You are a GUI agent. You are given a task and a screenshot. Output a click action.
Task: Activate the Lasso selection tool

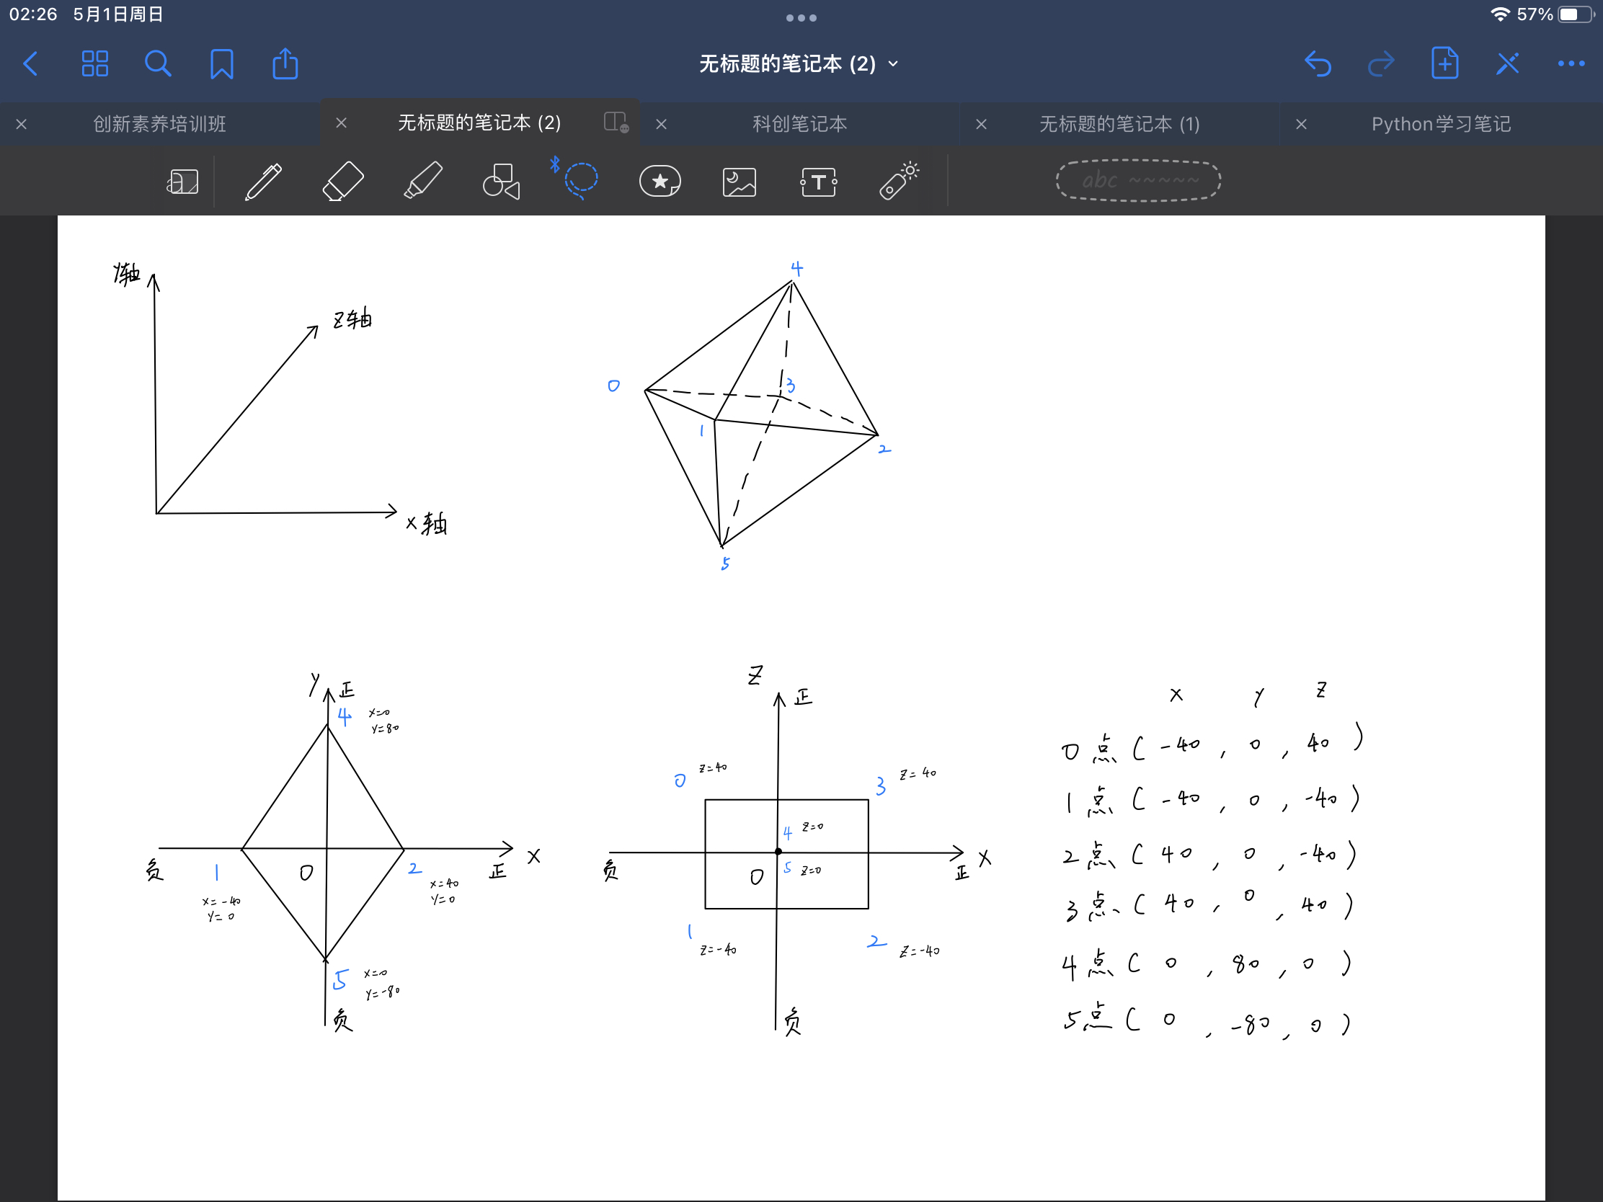580,180
